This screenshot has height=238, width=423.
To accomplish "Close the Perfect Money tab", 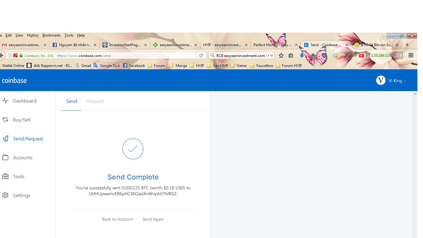I will tap(296, 45).
